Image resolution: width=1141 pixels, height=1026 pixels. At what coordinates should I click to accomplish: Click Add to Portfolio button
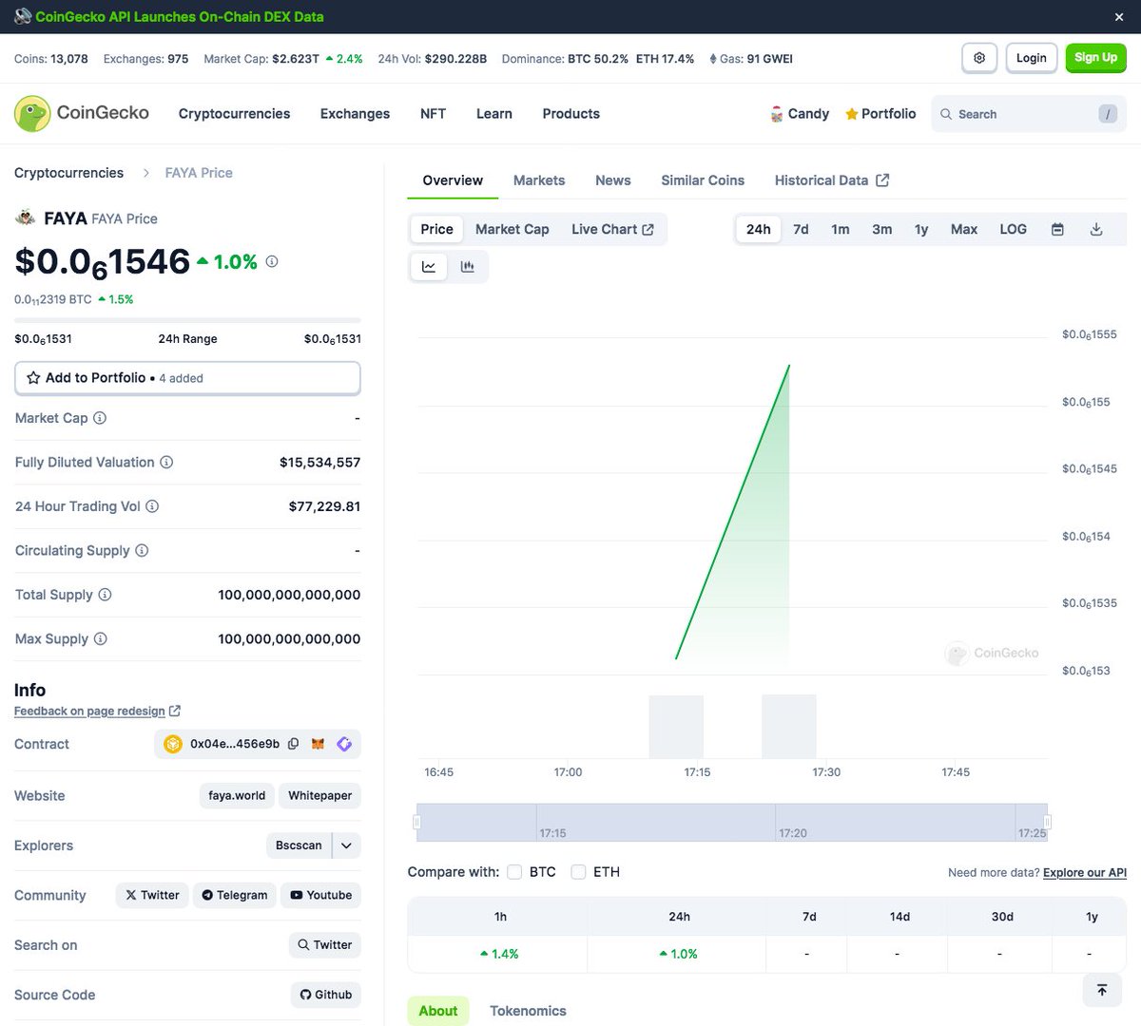[187, 378]
